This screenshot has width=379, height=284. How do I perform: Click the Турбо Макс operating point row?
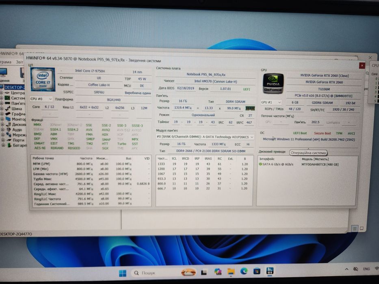click(91, 179)
